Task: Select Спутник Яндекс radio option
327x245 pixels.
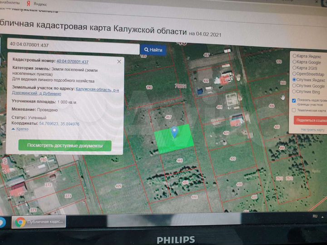Action: (x=294, y=79)
